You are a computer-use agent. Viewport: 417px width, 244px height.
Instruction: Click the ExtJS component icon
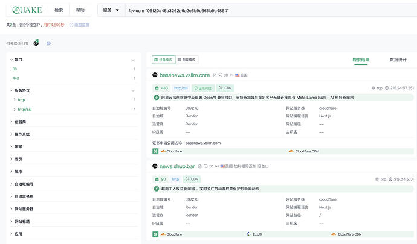click(248, 234)
